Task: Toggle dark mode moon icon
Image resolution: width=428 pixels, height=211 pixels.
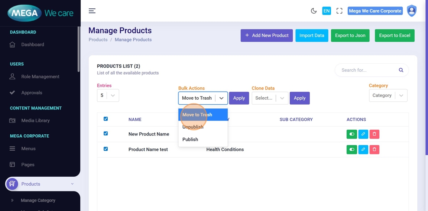Action: pyautogui.click(x=314, y=11)
